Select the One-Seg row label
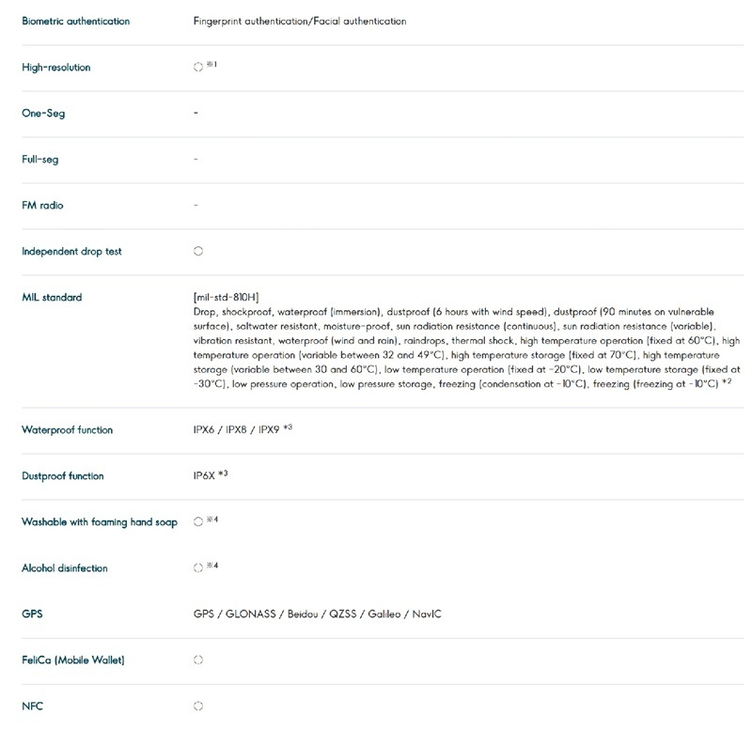Image resolution: width=752 pixels, height=730 pixels. click(x=43, y=114)
